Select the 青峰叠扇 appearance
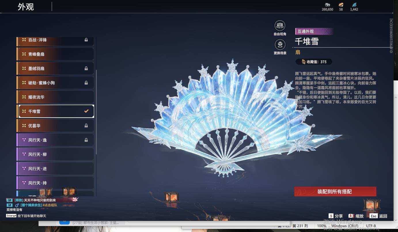Image resolution: width=398 pixels, height=232 pixels. tap(55, 54)
